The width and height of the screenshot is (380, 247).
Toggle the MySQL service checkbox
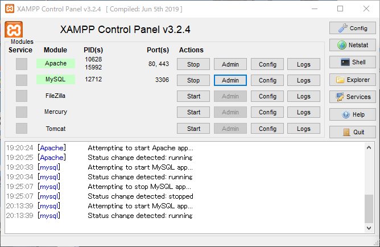pyautogui.click(x=22, y=80)
